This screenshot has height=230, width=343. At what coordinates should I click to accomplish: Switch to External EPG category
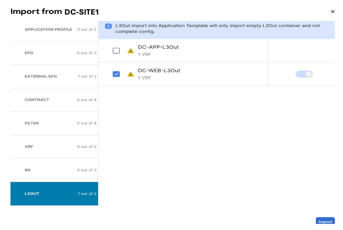pos(54,77)
